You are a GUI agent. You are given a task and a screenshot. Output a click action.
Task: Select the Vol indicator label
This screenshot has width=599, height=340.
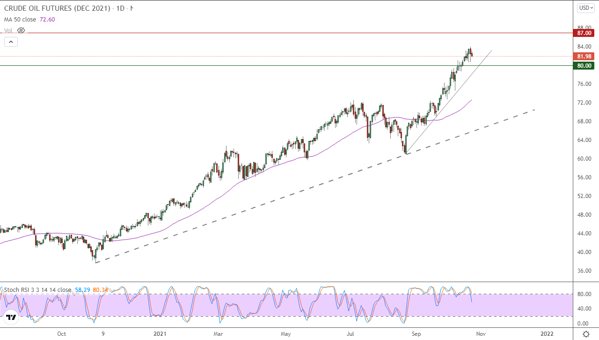[8, 30]
